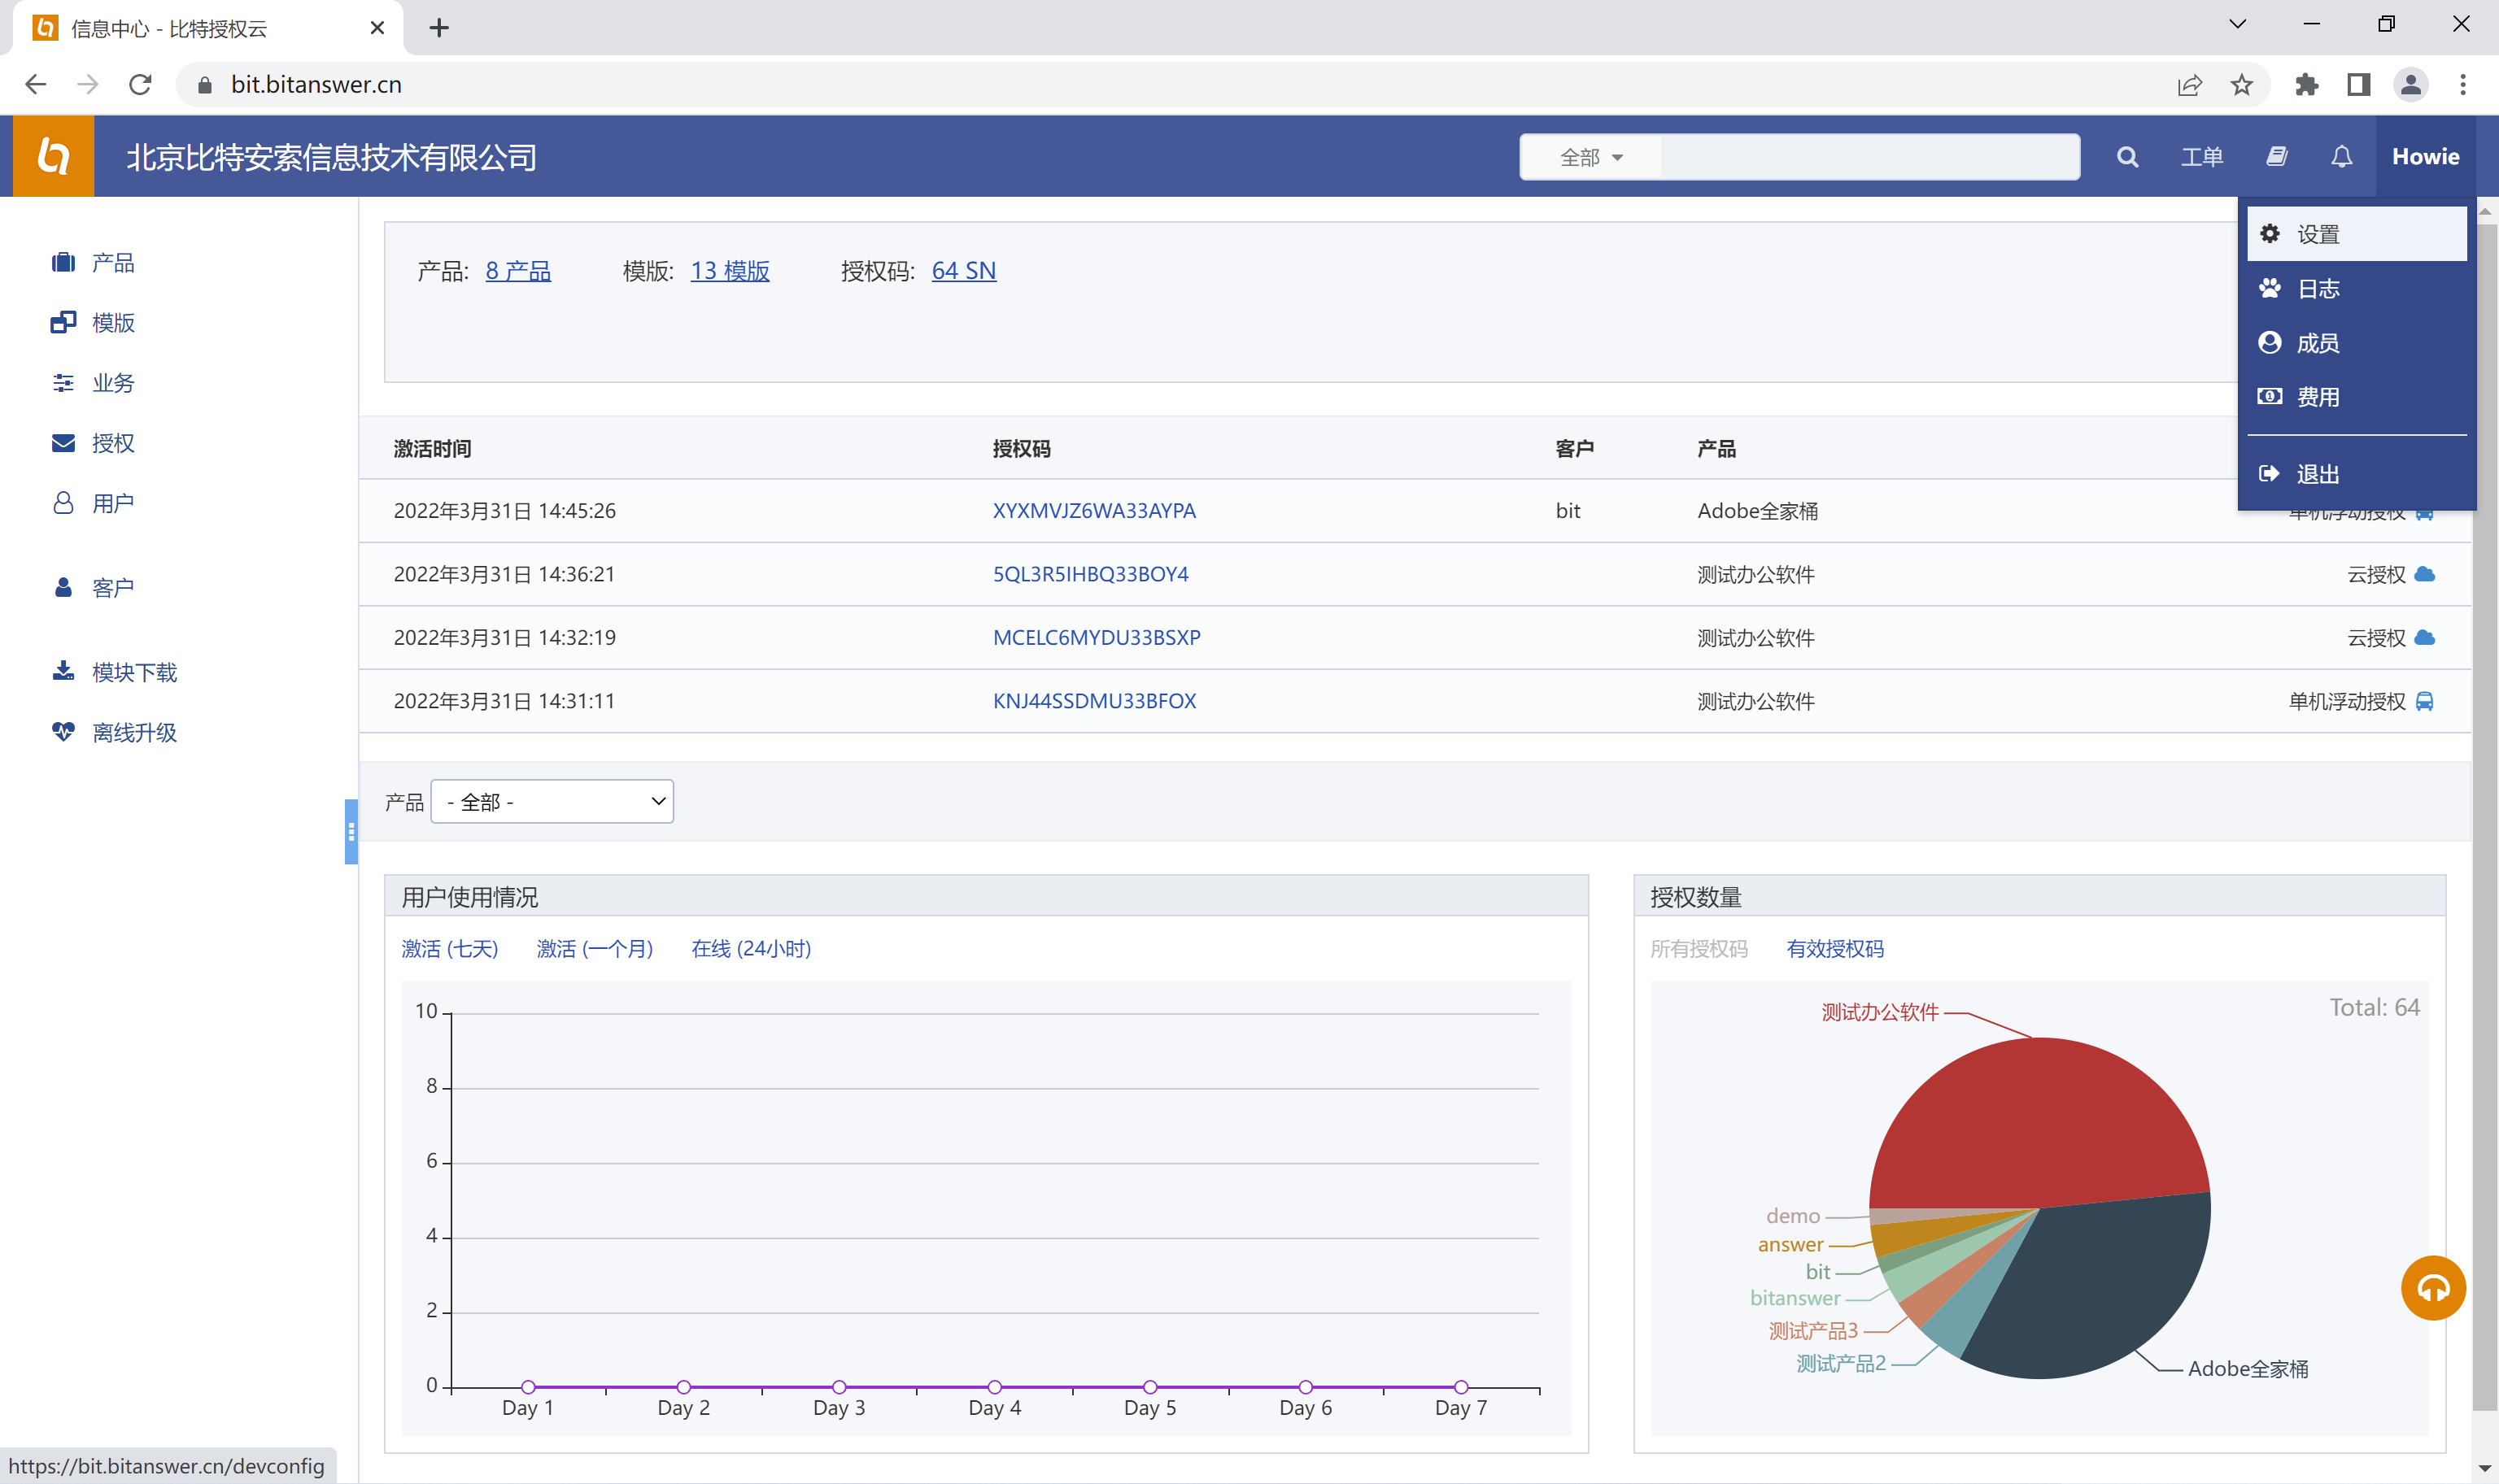This screenshot has width=2499, height=1484.
Task: Open the 授权 sidebar item
Action: (113, 443)
